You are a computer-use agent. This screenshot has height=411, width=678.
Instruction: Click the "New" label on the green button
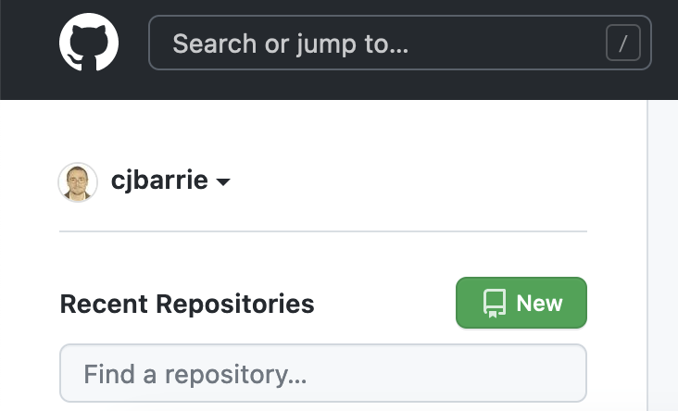539,304
